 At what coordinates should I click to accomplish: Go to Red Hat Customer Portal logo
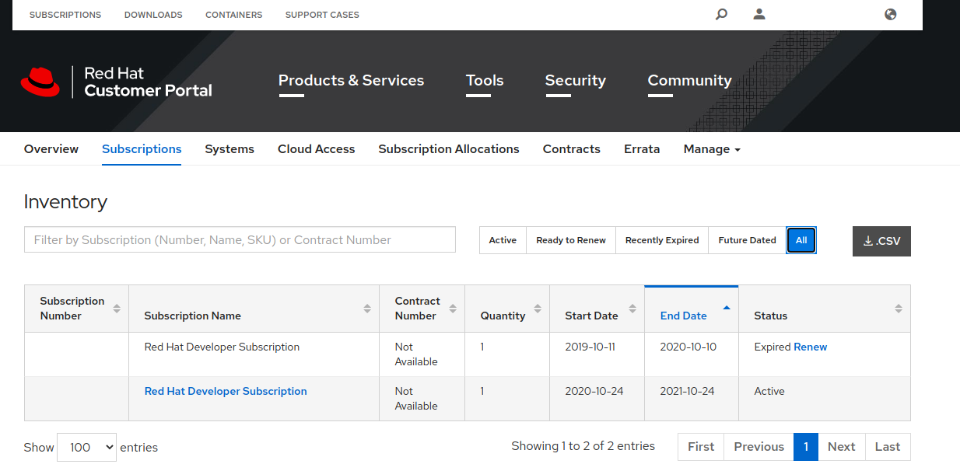tap(117, 82)
